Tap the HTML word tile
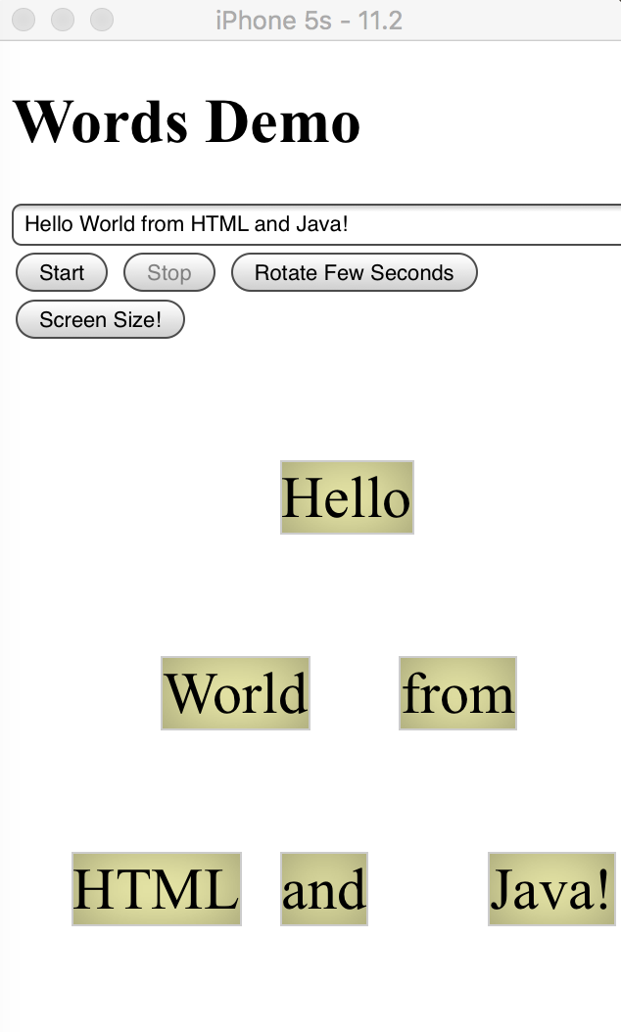Viewport: 621px width, 1032px height. tap(157, 889)
